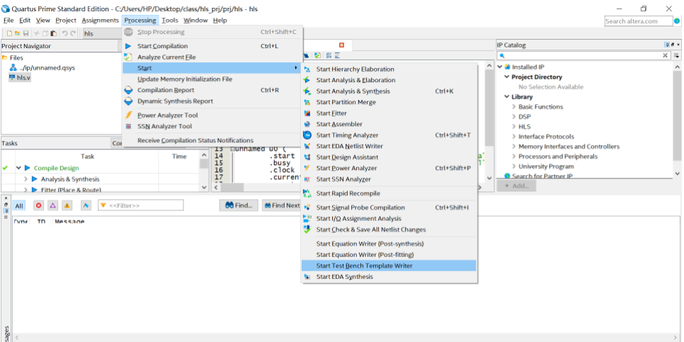Click the Start Assembler icon
The width and height of the screenshot is (684, 342).
coord(307,125)
